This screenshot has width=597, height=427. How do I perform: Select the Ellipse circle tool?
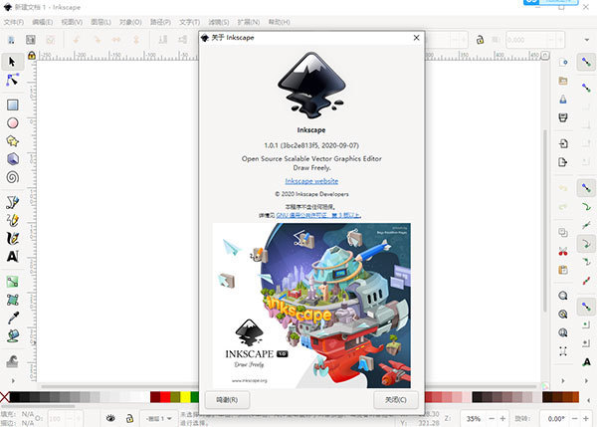point(13,122)
